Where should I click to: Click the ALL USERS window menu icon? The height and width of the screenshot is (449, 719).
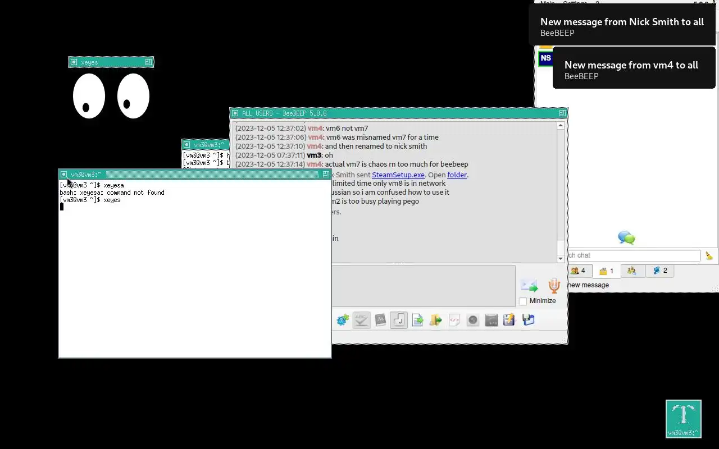[235, 113]
